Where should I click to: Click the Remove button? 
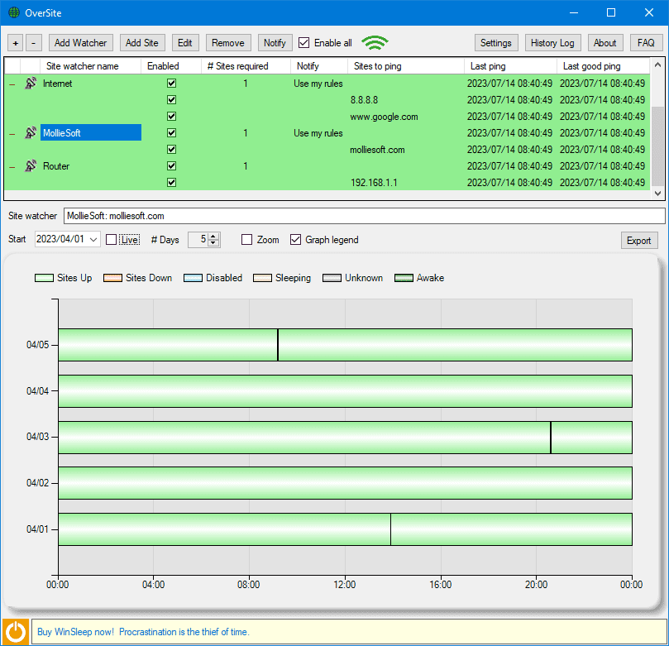pyautogui.click(x=228, y=43)
